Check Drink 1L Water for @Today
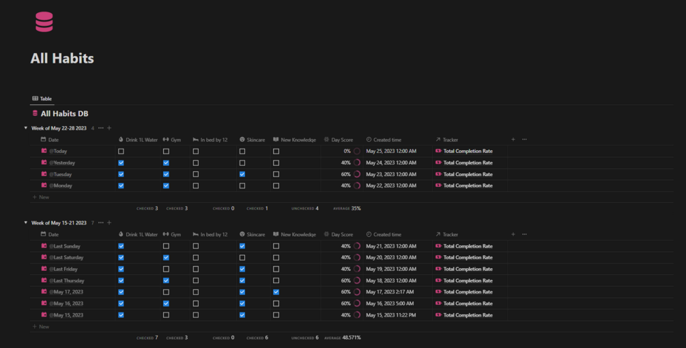This screenshot has width=686, height=348. pyautogui.click(x=122, y=151)
